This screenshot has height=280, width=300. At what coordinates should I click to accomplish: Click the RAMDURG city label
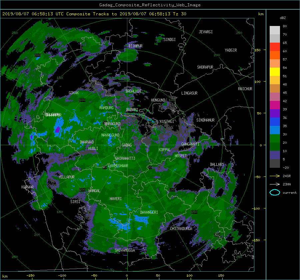106,108
